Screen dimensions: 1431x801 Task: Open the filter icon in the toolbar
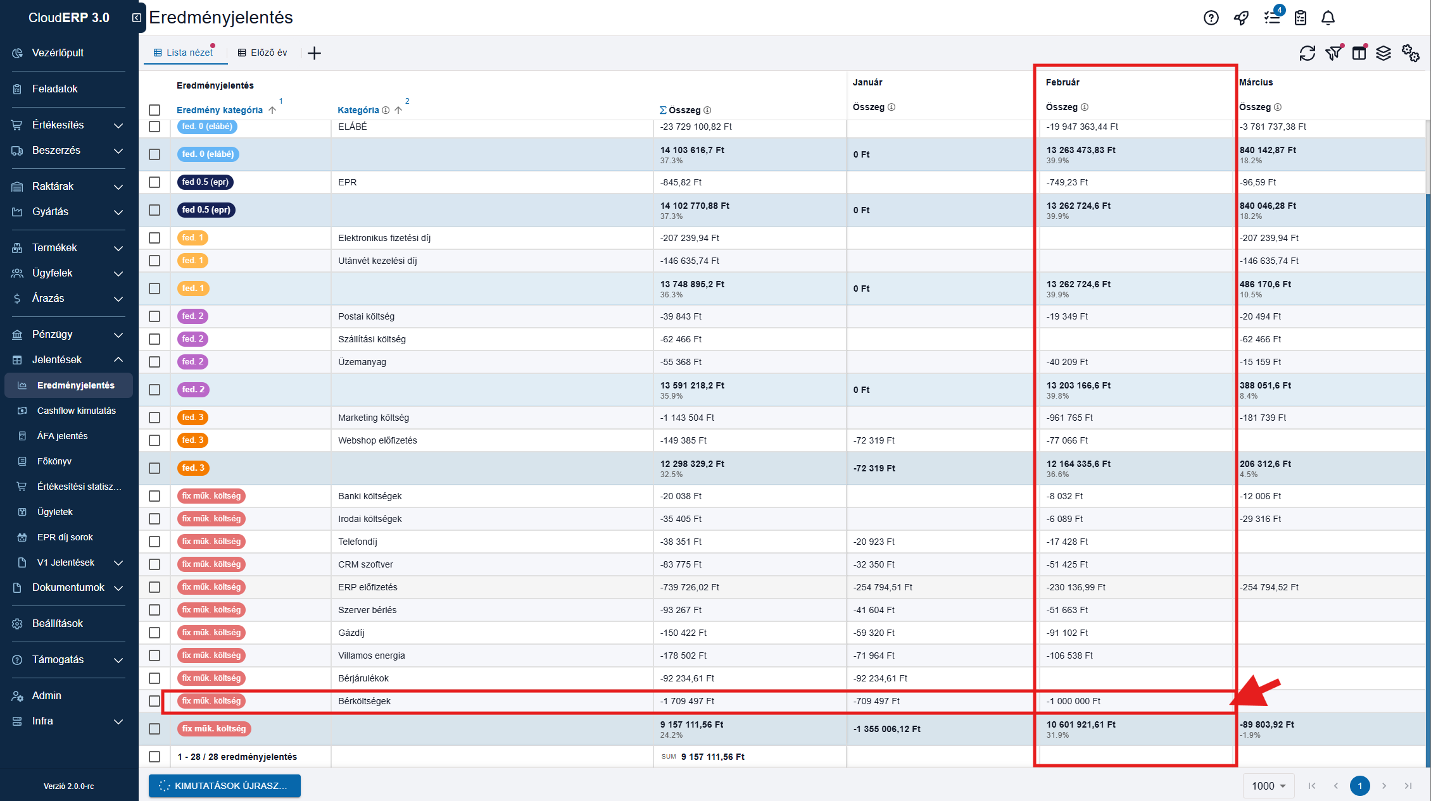click(1333, 53)
